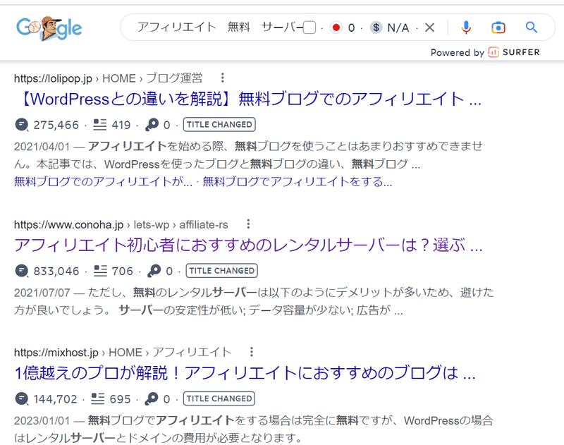The image size is (564, 445).
Task: Click traffic icon beside 275,466
Action: (x=22, y=125)
